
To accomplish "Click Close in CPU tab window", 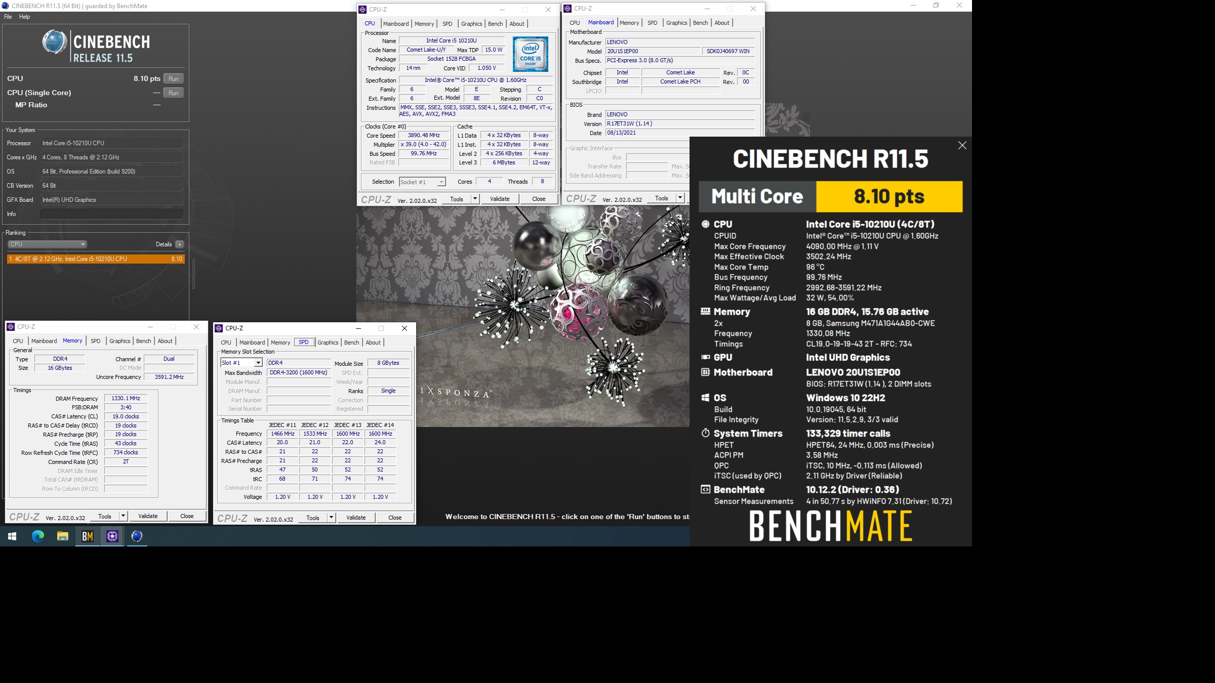I will point(539,199).
